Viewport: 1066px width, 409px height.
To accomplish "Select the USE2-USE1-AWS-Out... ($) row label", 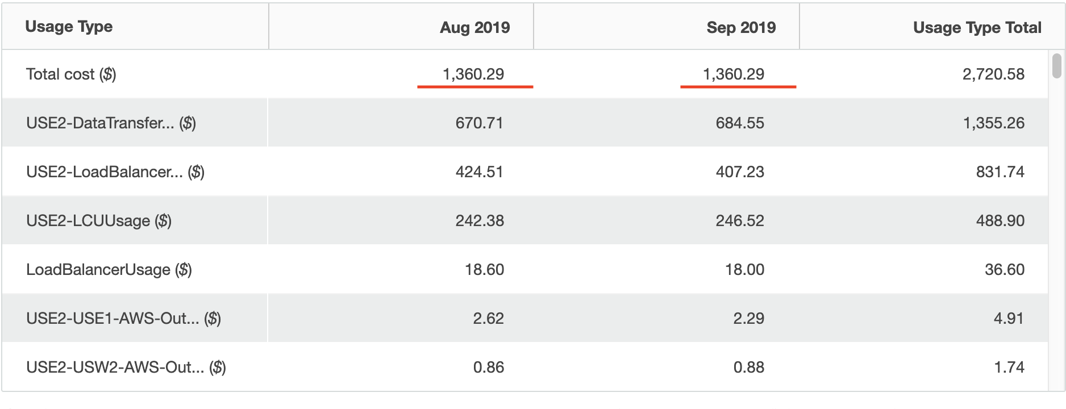I will pos(123,319).
